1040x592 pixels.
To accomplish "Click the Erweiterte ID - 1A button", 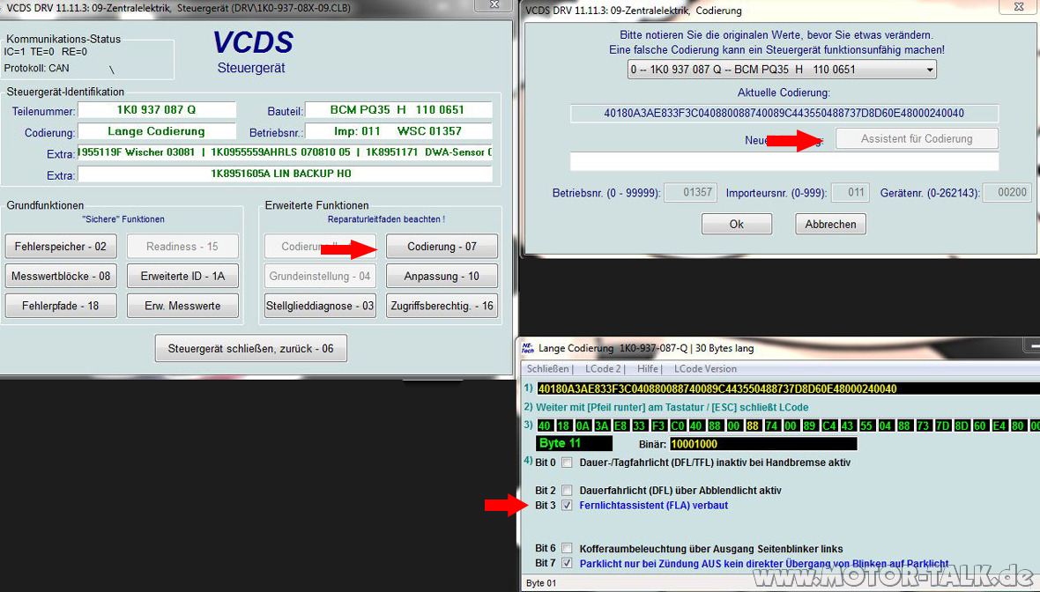I will (x=182, y=276).
